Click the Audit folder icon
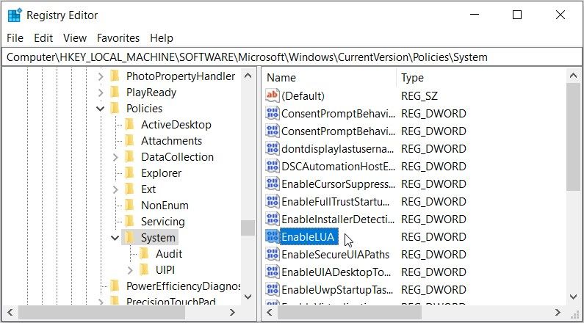This screenshot has height=323, width=584. [x=144, y=254]
